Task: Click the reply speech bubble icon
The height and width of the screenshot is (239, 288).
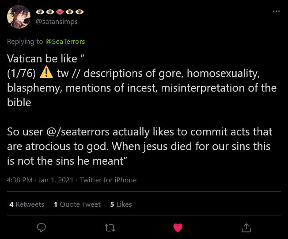Action: tap(41, 227)
